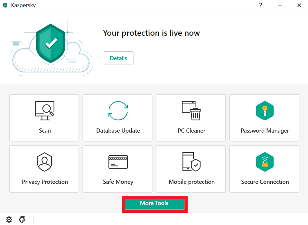Click the green protection shield graphic

[x=51, y=43]
